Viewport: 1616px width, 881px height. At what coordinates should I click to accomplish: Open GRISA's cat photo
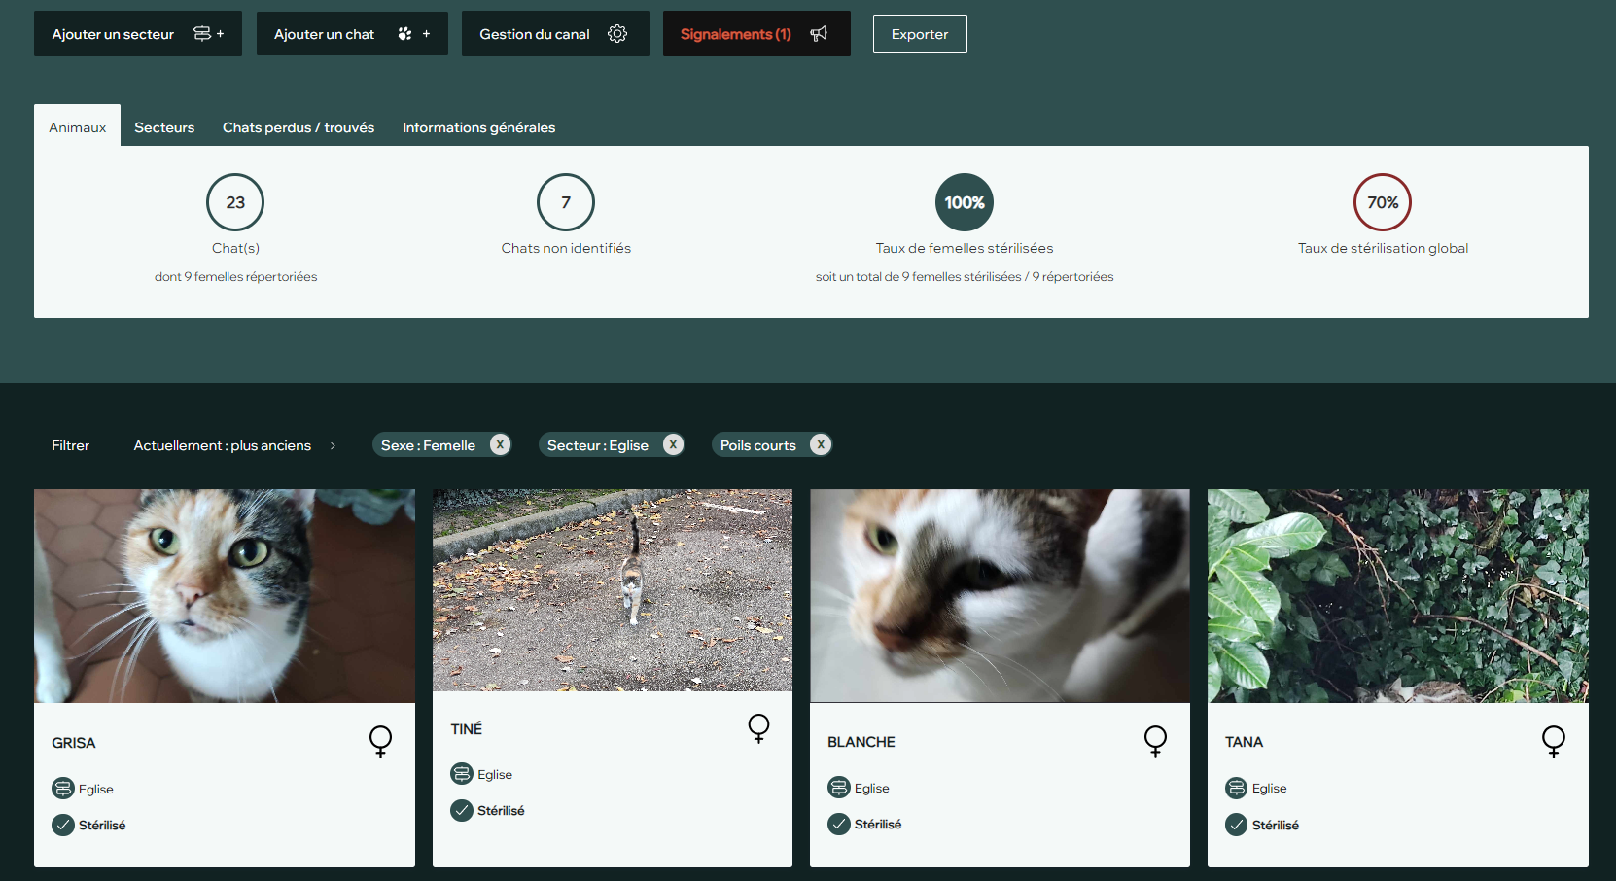coord(225,596)
